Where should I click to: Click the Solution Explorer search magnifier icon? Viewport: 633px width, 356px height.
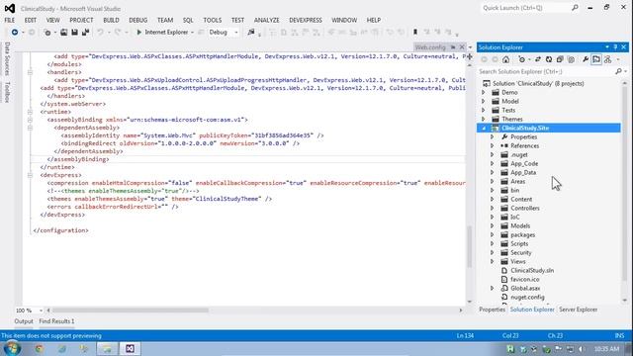click(x=618, y=71)
